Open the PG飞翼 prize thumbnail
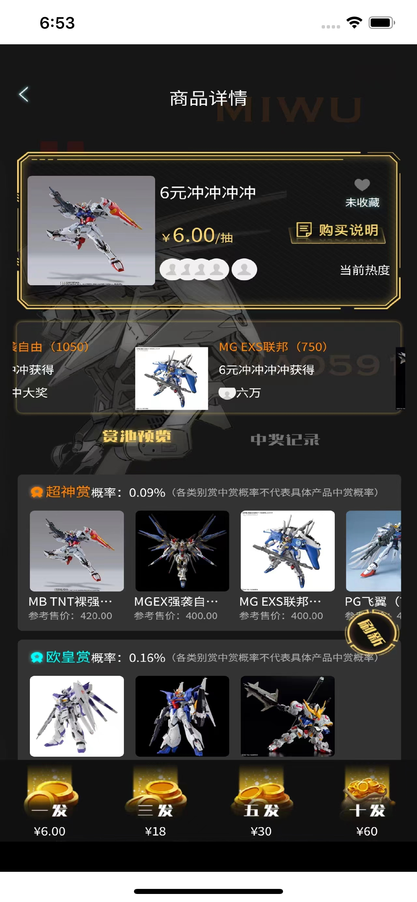Image resolution: width=417 pixels, height=902 pixels. [x=374, y=551]
